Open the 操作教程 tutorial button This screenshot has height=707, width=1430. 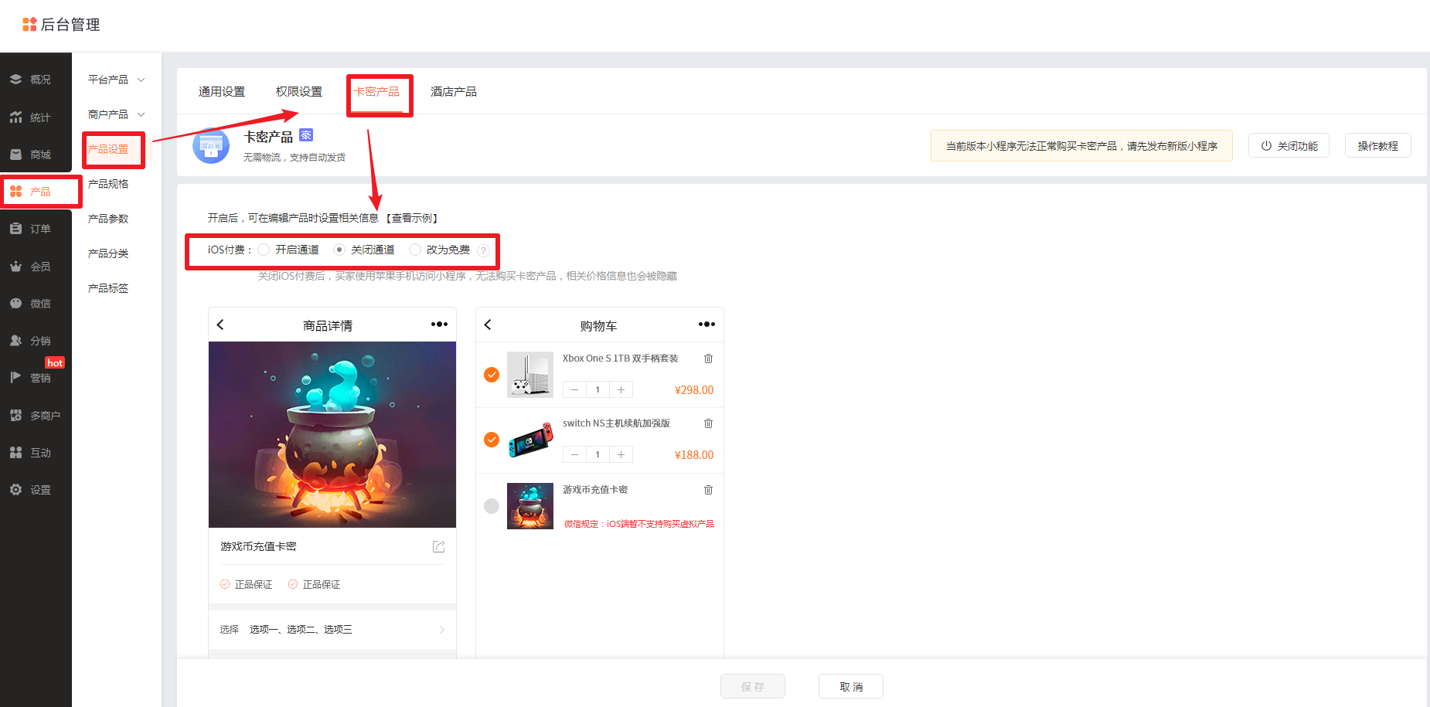pyautogui.click(x=1378, y=145)
